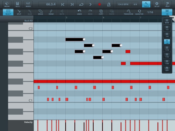The image size is (175, 131).
Task: Start playback
Action: tap(90, 4)
